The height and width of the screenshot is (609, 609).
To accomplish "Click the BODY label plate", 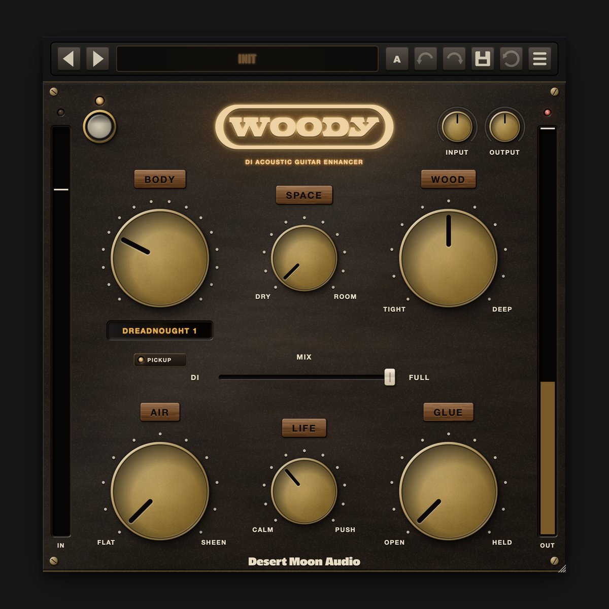I will [x=160, y=179].
